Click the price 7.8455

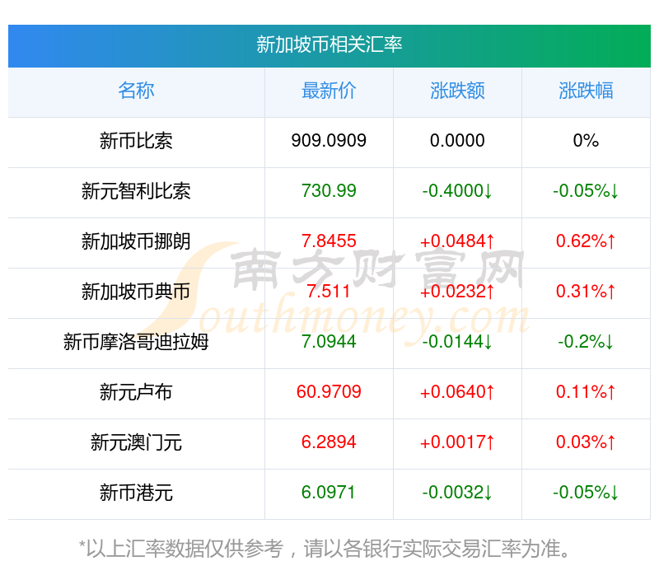329,241
